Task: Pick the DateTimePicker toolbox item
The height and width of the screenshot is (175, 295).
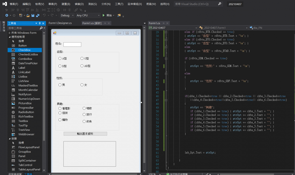Action: click(x=28, y=63)
